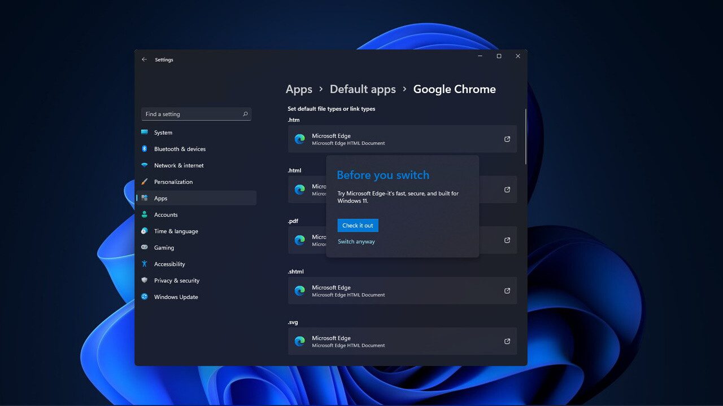Click the Find a setting search box
723x406 pixels.
(x=196, y=114)
